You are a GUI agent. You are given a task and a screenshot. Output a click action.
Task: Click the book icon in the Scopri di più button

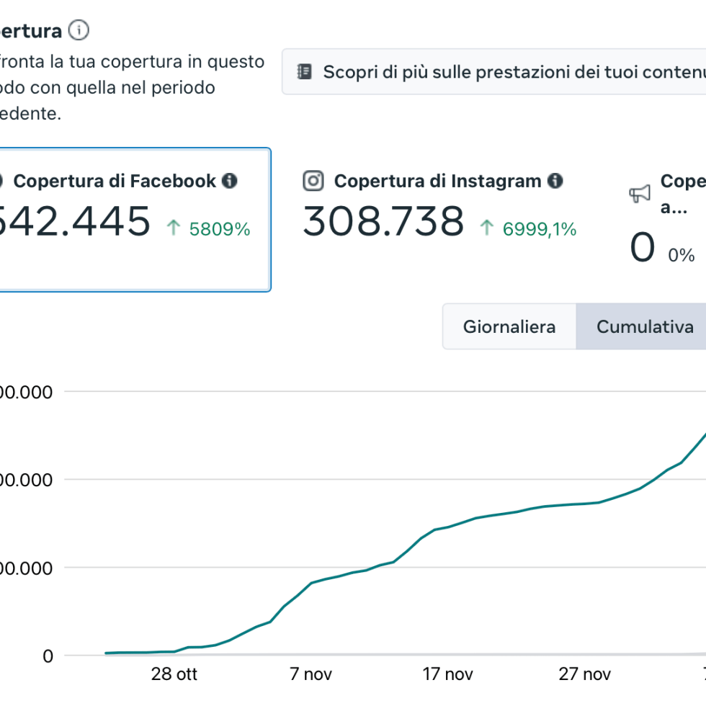click(x=305, y=72)
